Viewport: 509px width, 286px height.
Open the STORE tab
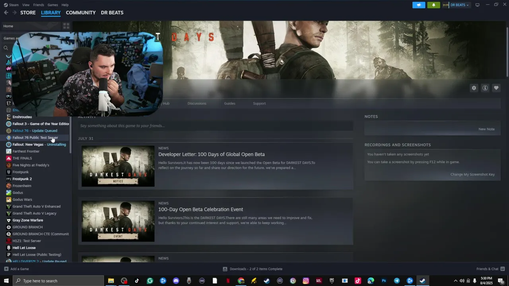coord(28,13)
